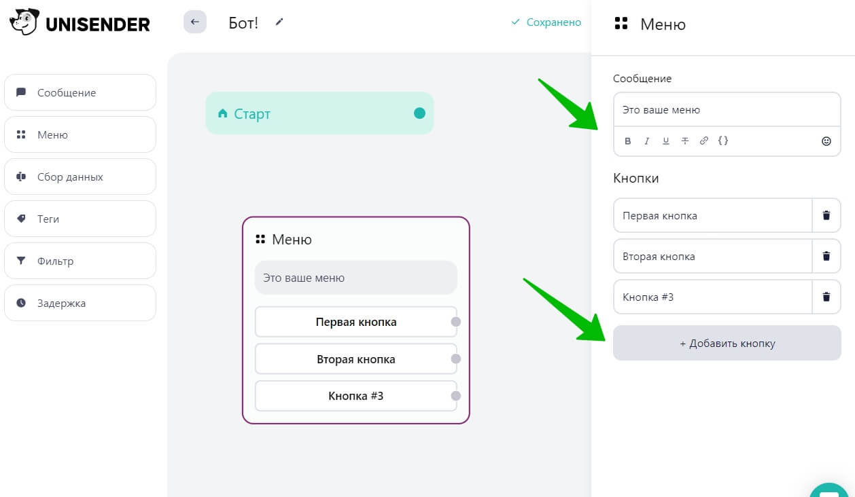
Task: Open the emoji picker
Action: [x=826, y=141]
